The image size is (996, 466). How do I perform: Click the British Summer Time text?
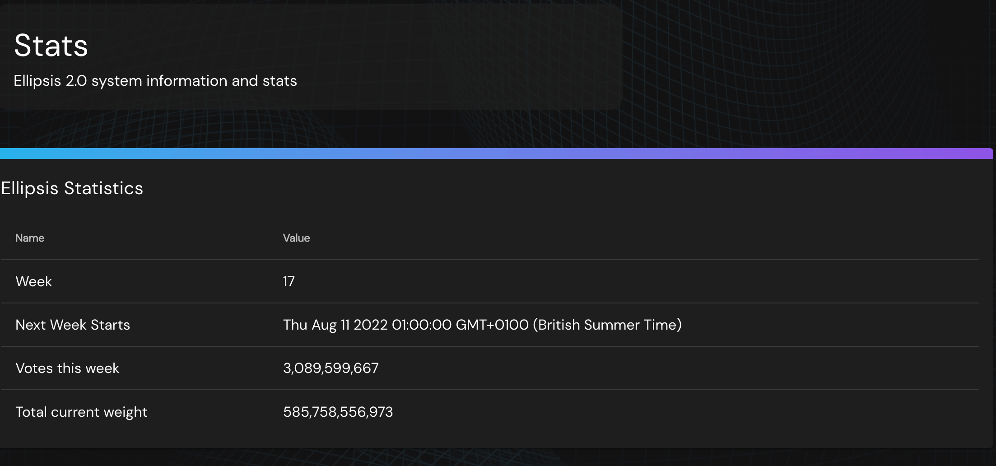(607, 325)
